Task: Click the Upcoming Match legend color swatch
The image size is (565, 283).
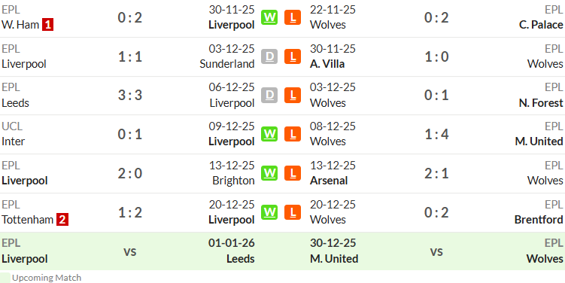Action: coord(5,278)
